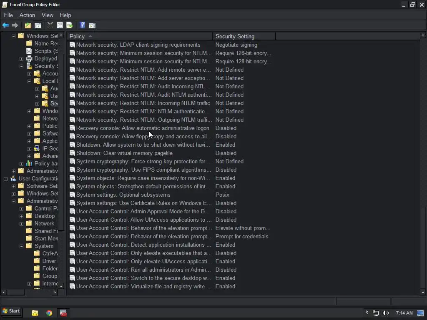The image size is (427, 320).
Task: Click tree pane horizontal scrollbar right arrow
Action: click(55, 292)
